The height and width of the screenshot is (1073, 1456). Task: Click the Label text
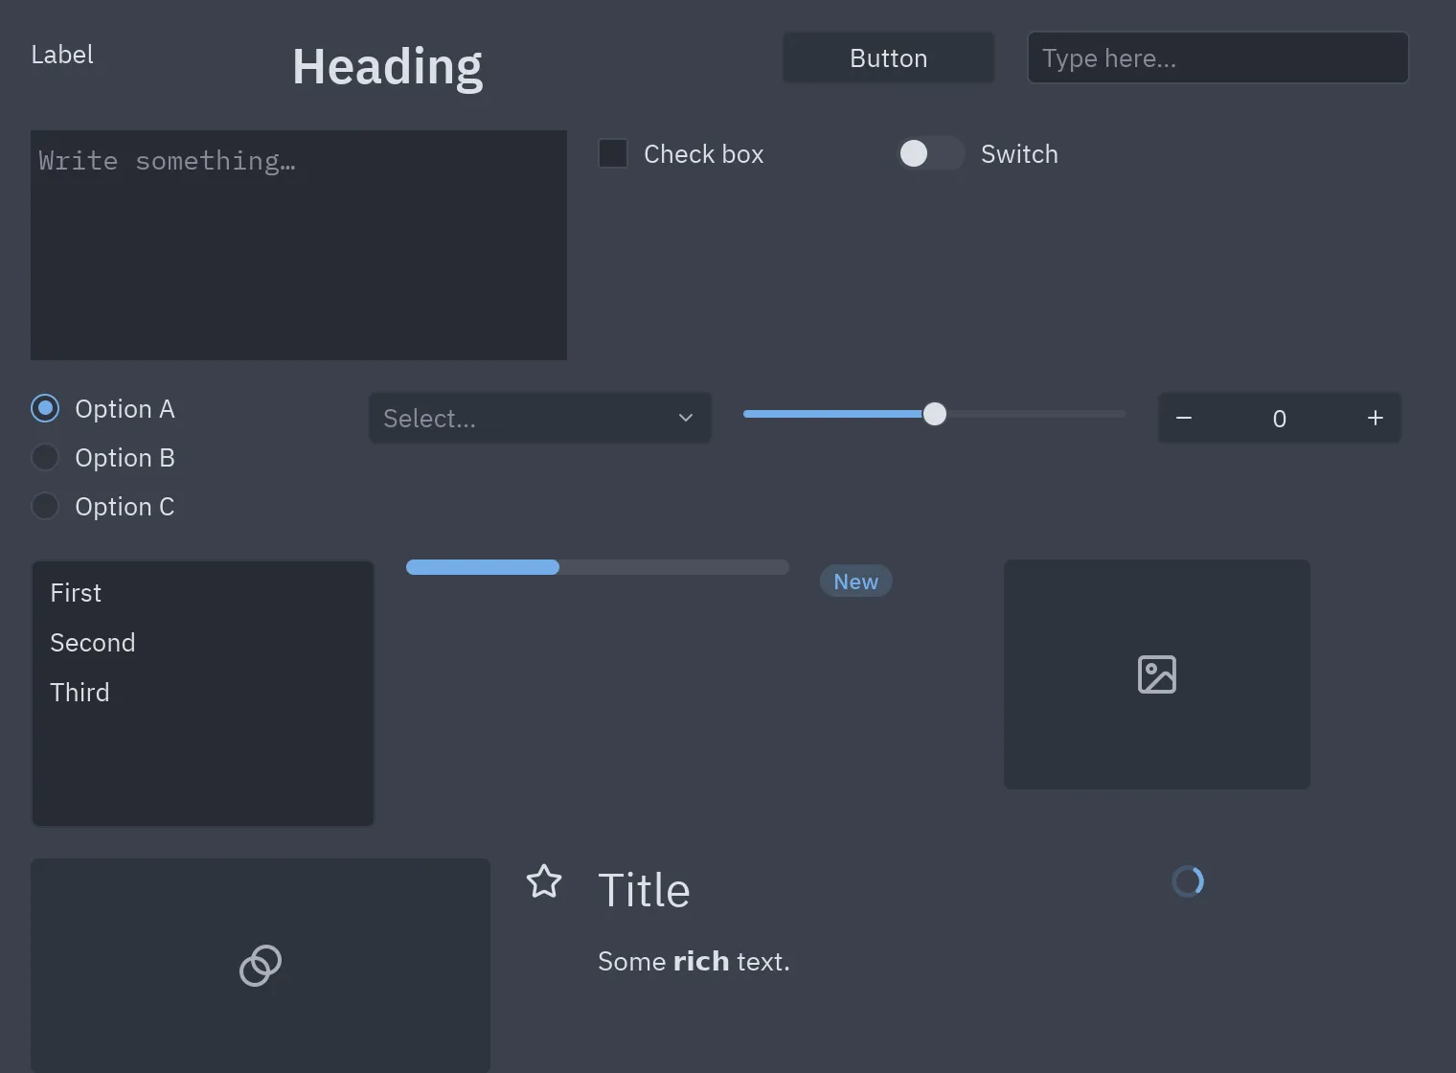point(62,55)
